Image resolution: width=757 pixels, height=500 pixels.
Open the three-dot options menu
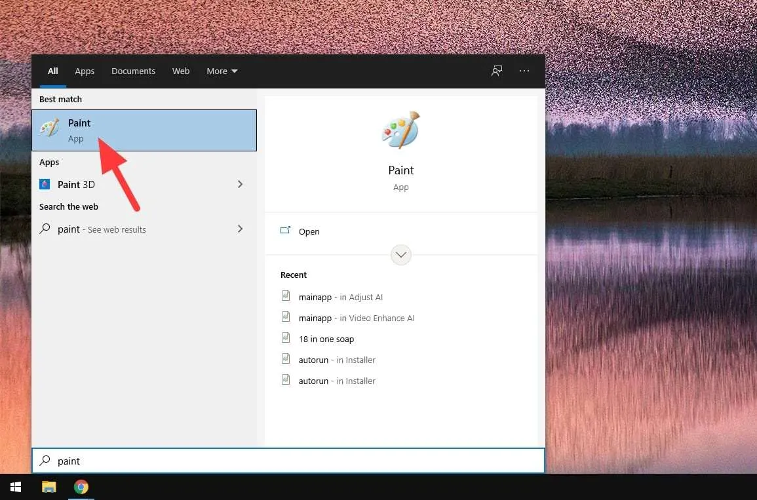point(524,71)
